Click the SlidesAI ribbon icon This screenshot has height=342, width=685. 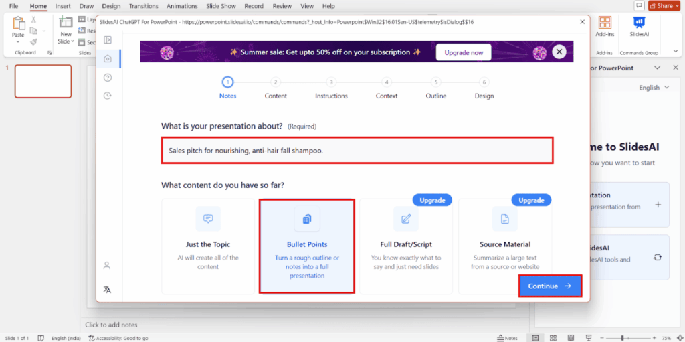[638, 27]
